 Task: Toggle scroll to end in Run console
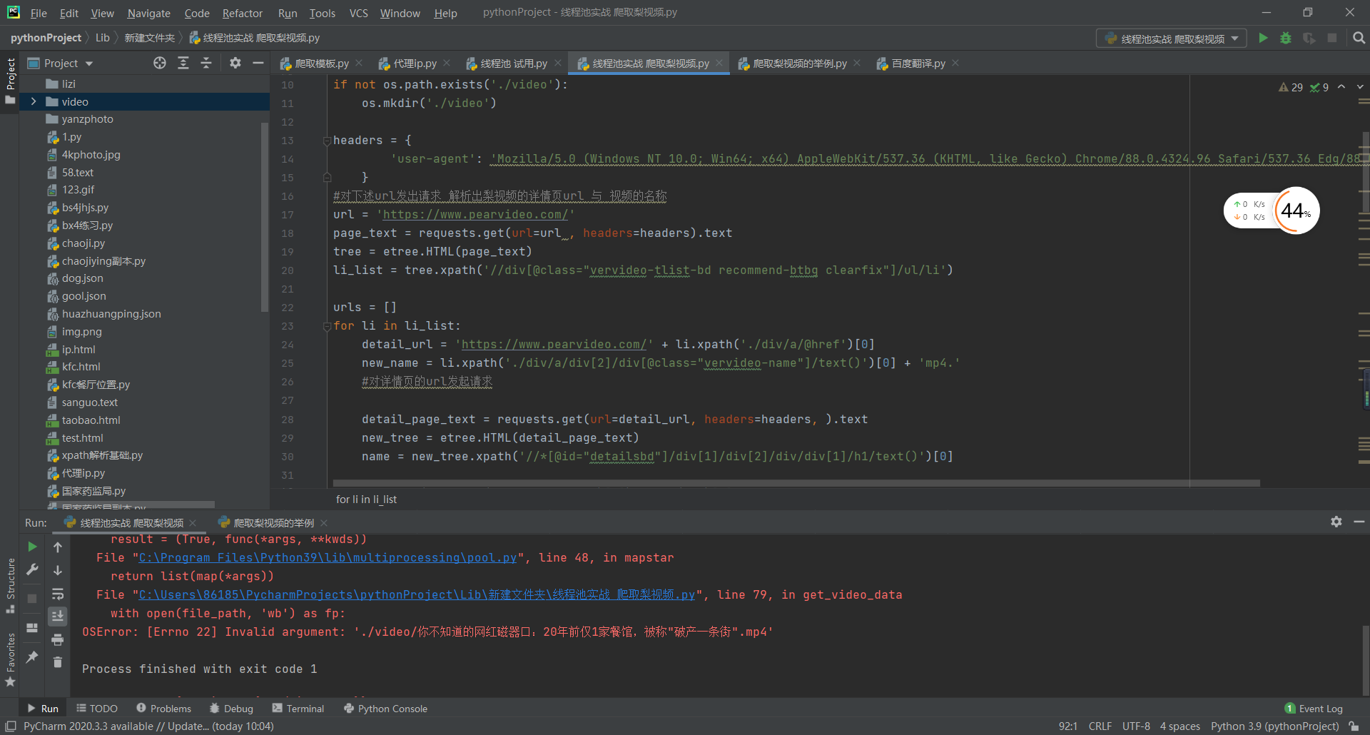(58, 616)
